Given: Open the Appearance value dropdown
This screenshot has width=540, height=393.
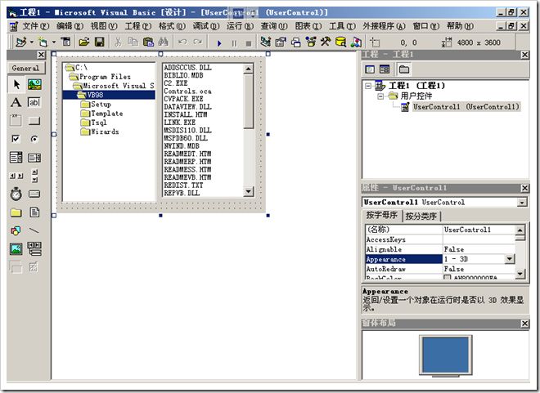Looking at the screenshot, I should click(510, 259).
